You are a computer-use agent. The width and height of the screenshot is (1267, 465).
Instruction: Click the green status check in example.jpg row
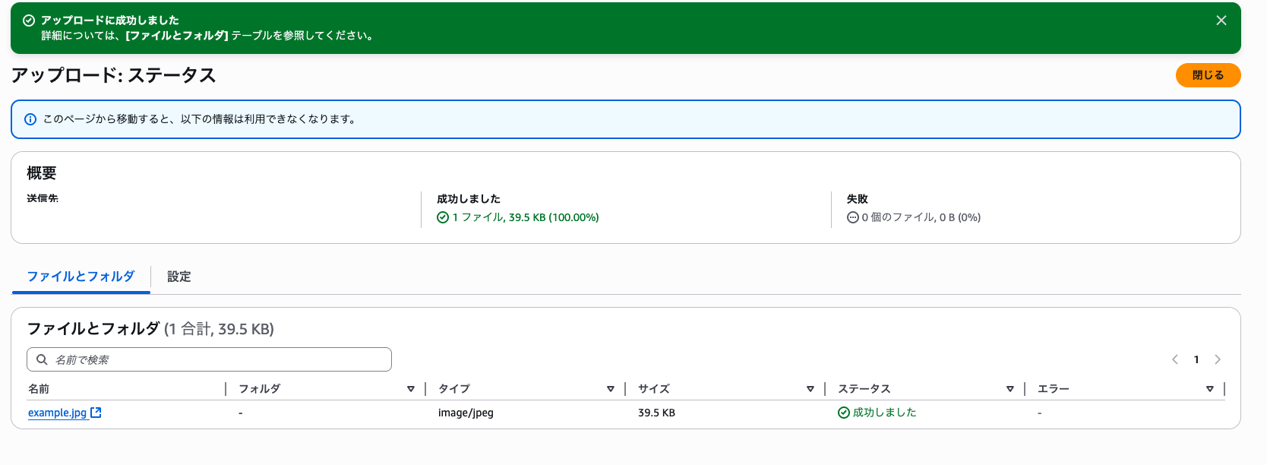(844, 413)
